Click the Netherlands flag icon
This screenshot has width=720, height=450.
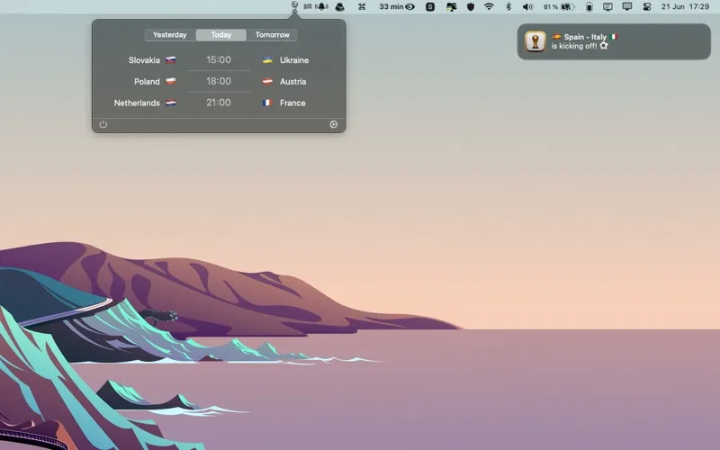coord(171,103)
